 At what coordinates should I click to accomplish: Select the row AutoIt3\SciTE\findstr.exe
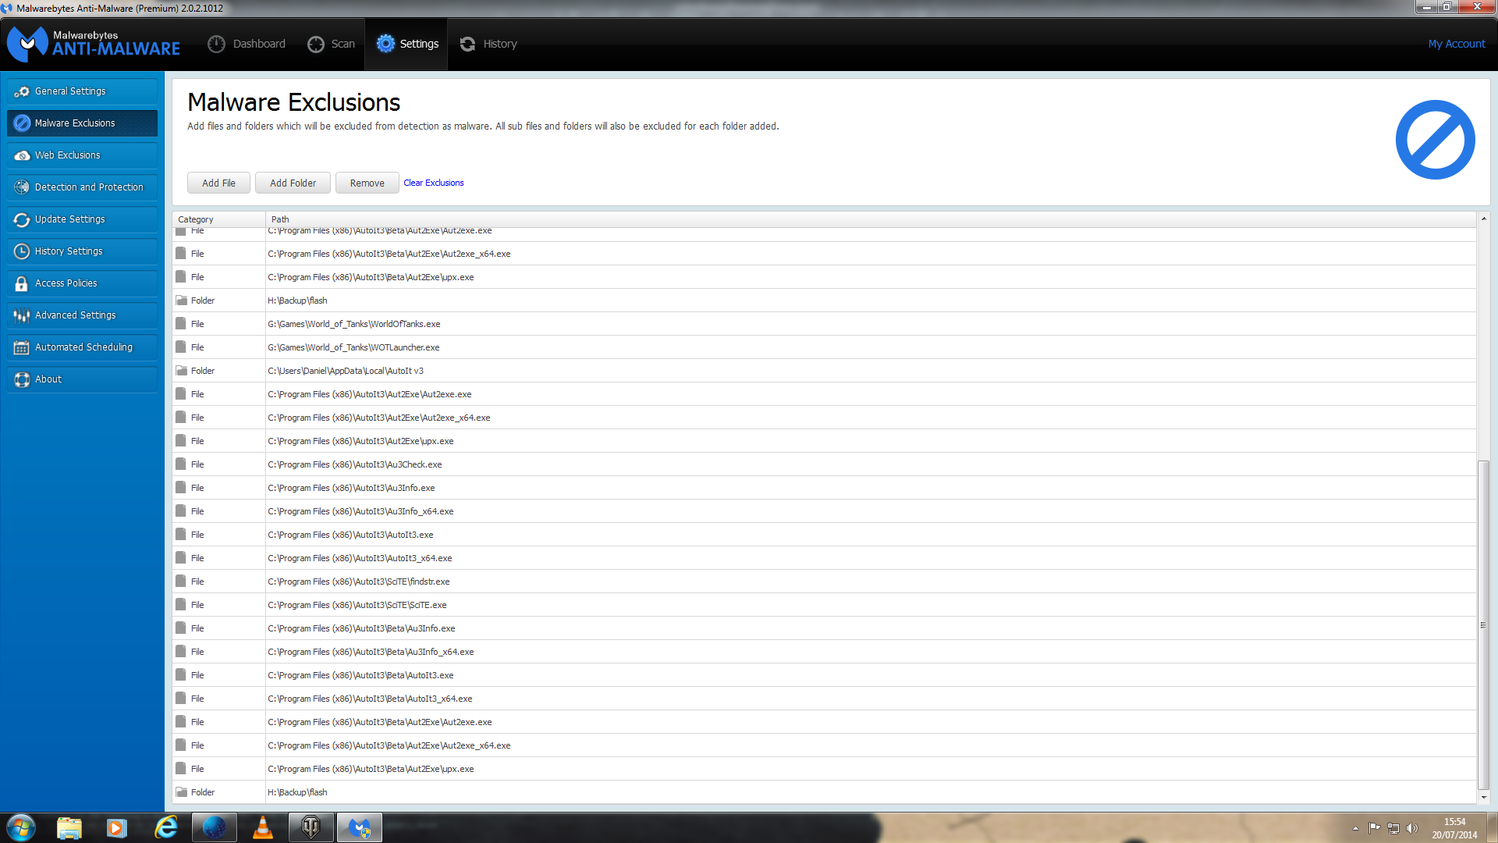pyautogui.click(x=824, y=582)
